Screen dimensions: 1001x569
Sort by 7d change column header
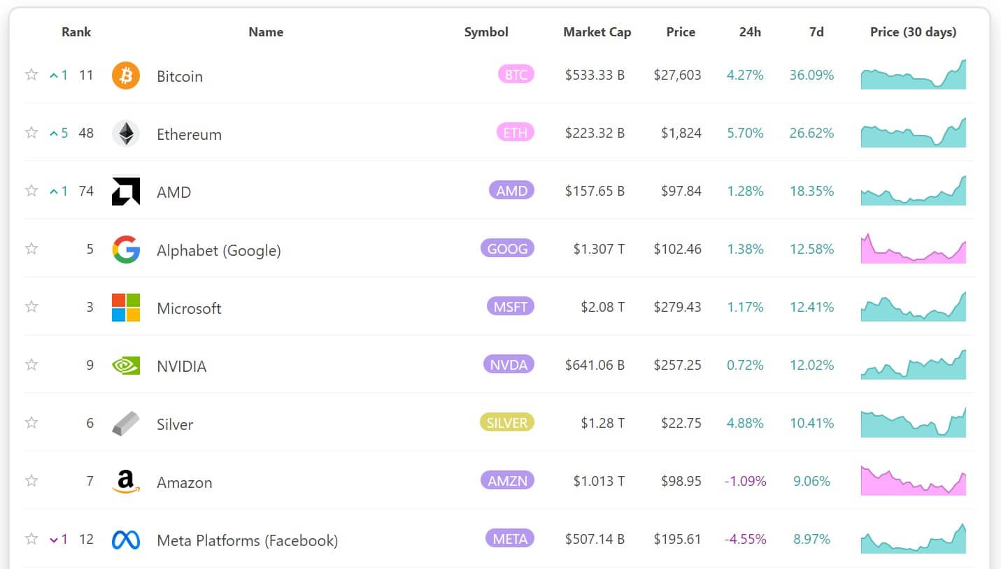(x=816, y=32)
